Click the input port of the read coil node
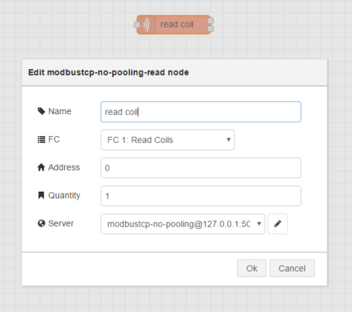 137,25
